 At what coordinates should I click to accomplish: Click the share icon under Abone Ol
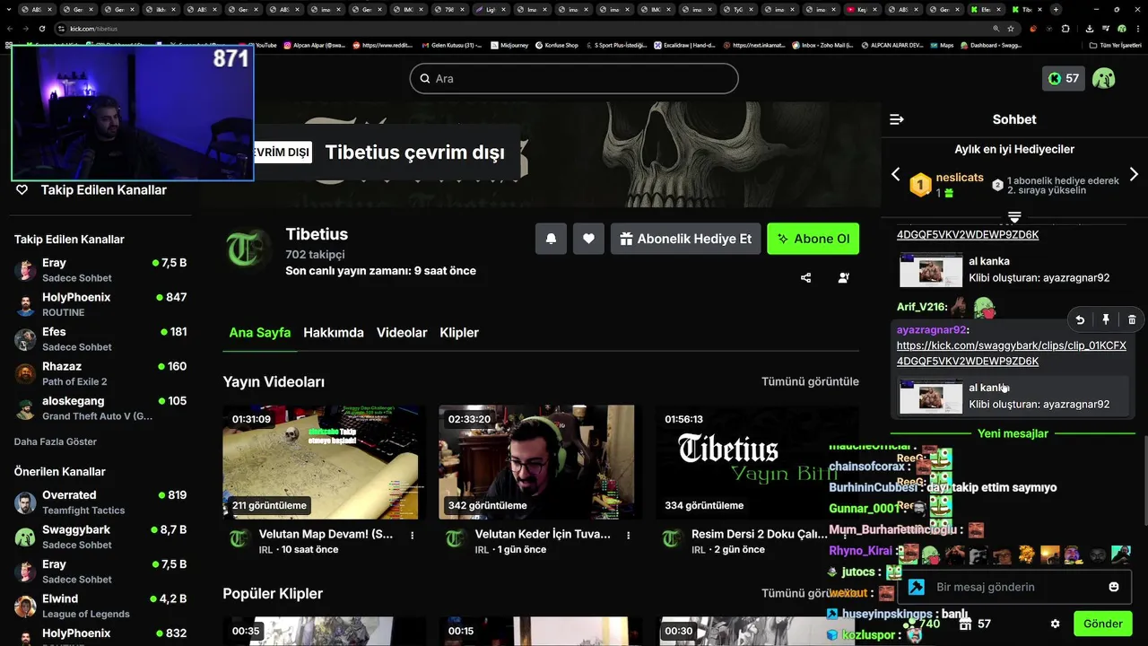(805, 278)
